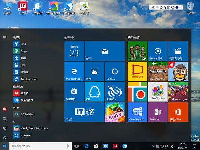Launch the Xbox tile
This screenshot has height=150, width=200.
pos(137,51)
